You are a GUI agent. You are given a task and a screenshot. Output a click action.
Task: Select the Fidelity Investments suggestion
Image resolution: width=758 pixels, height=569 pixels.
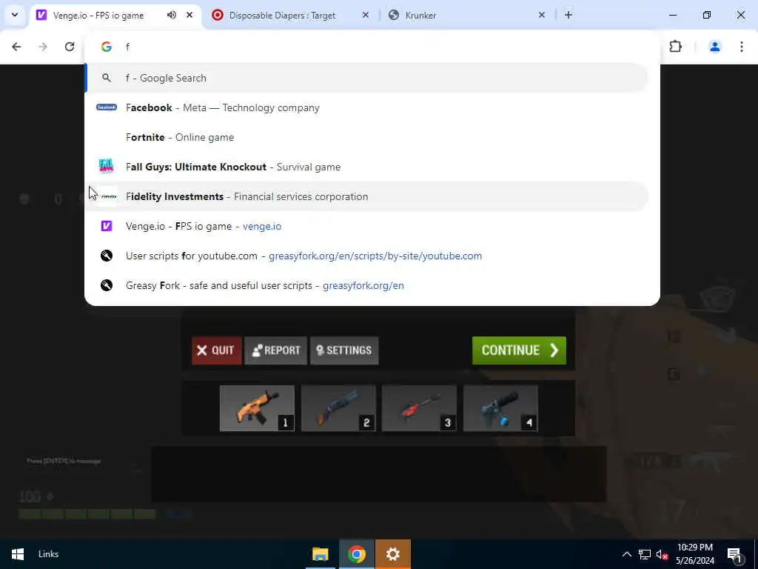coord(367,196)
